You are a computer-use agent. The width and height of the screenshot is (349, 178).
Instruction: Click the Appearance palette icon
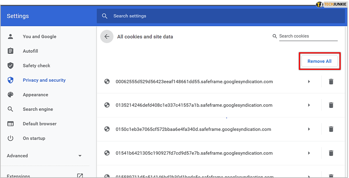click(x=11, y=95)
